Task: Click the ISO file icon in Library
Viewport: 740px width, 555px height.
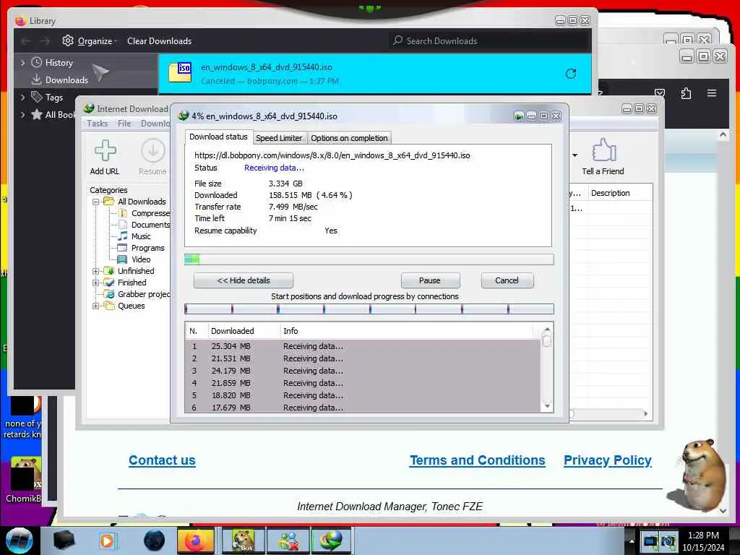Action: click(180, 73)
